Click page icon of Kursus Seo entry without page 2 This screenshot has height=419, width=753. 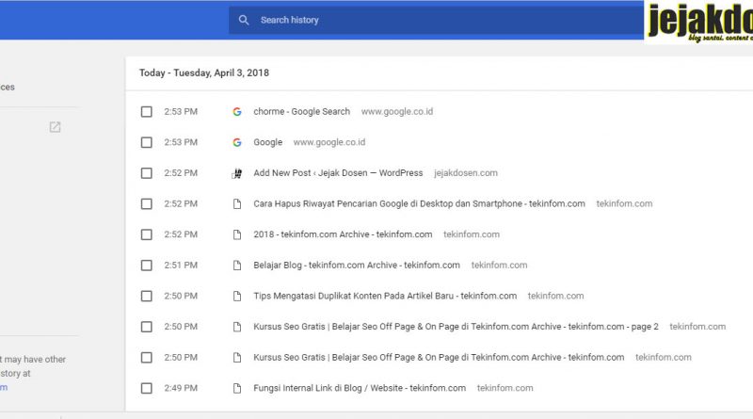click(x=237, y=358)
